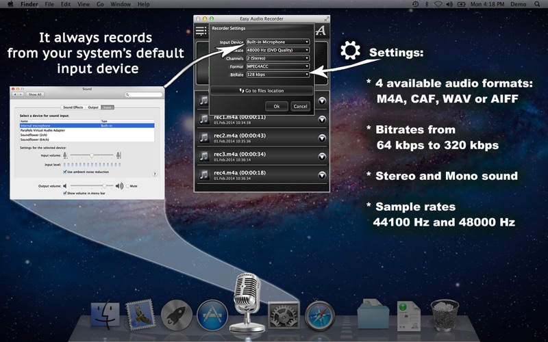Toggle Show volume in menu bar checkbox
Image resolution: width=548 pixels, height=342 pixels.
[x=64, y=193]
